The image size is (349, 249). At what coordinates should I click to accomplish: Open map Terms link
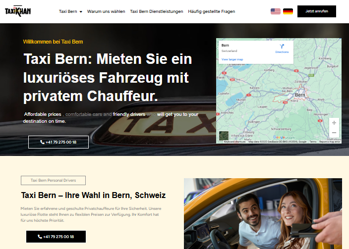tap(313, 142)
